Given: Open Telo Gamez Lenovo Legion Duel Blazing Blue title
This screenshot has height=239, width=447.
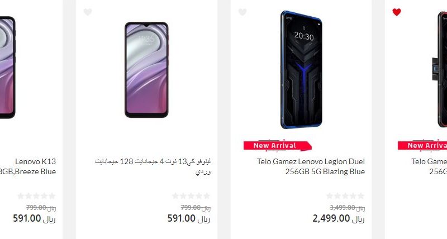Looking at the screenshot, I should click(x=311, y=166).
